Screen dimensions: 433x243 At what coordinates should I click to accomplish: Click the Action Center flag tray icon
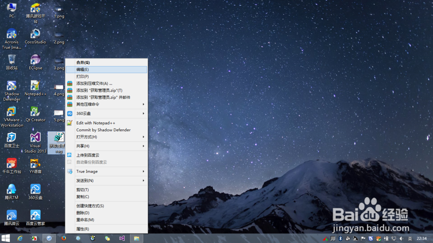tap(363, 239)
